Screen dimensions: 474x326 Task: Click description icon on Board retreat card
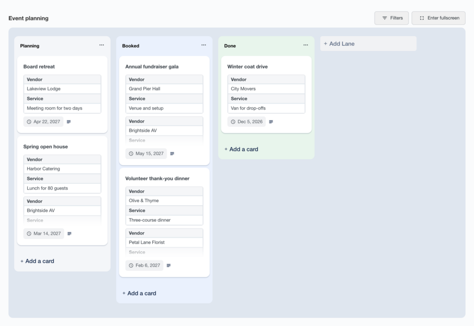click(x=69, y=122)
